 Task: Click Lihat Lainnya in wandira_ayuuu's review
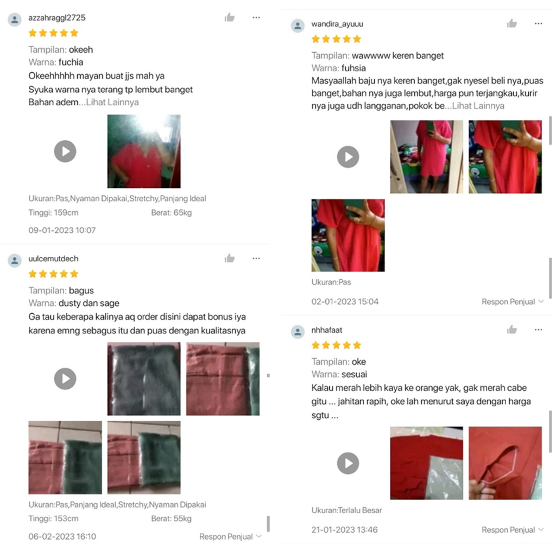pyautogui.click(x=478, y=106)
